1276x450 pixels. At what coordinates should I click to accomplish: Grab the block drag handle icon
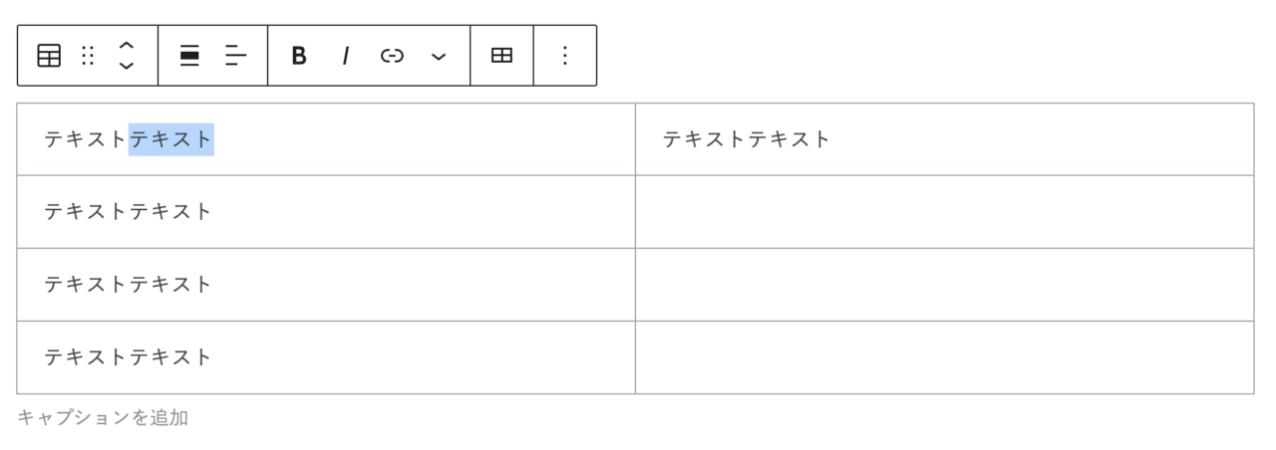(x=88, y=56)
